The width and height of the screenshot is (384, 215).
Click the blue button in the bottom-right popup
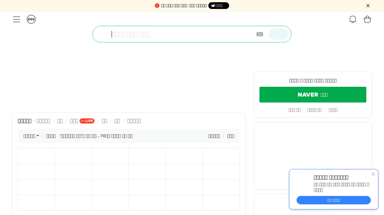pyautogui.click(x=333, y=200)
